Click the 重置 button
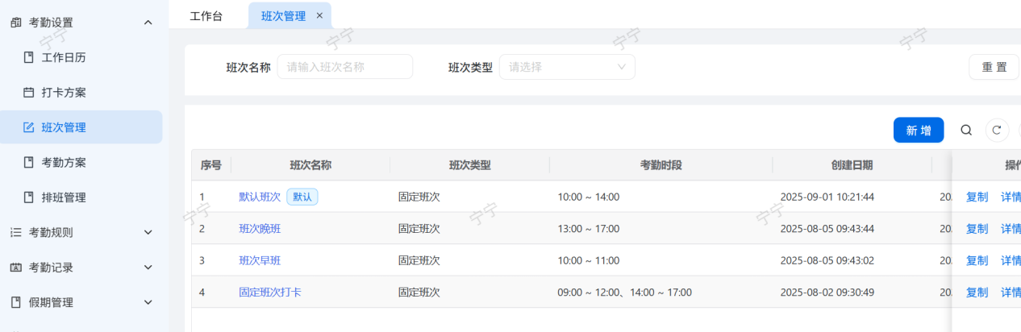Screen dimensions: 1021x332 994,67
